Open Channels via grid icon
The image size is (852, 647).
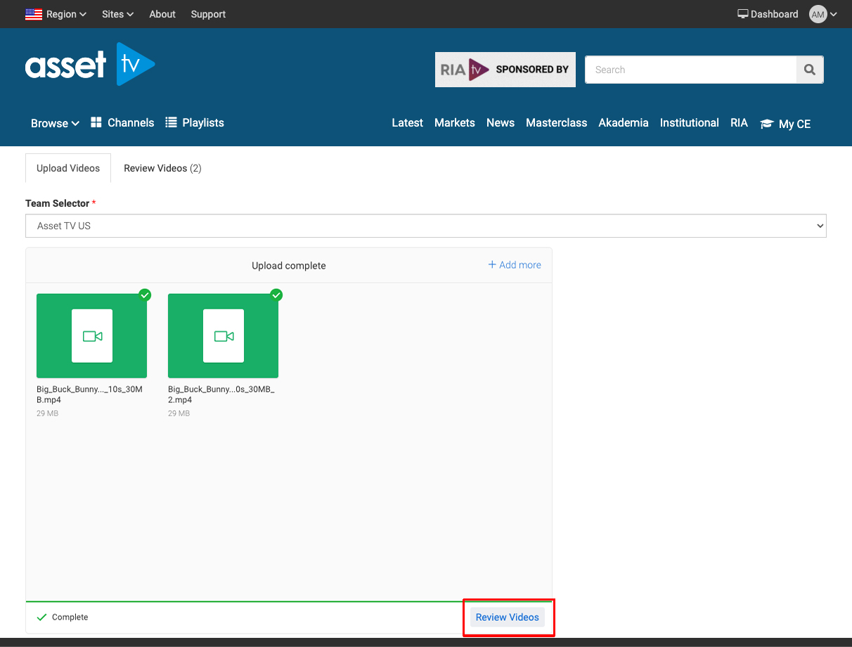tap(97, 122)
